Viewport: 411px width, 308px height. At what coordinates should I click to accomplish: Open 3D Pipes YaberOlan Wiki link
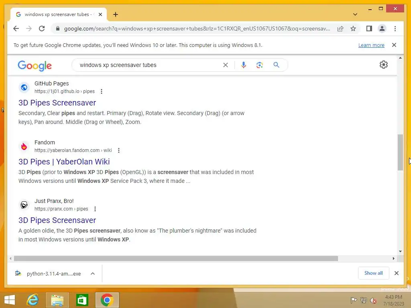point(64,162)
